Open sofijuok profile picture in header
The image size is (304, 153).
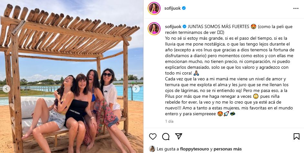(154, 8)
